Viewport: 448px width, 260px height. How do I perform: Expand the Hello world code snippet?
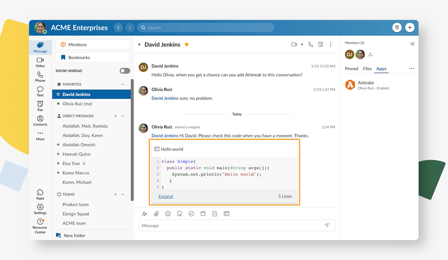165,196
